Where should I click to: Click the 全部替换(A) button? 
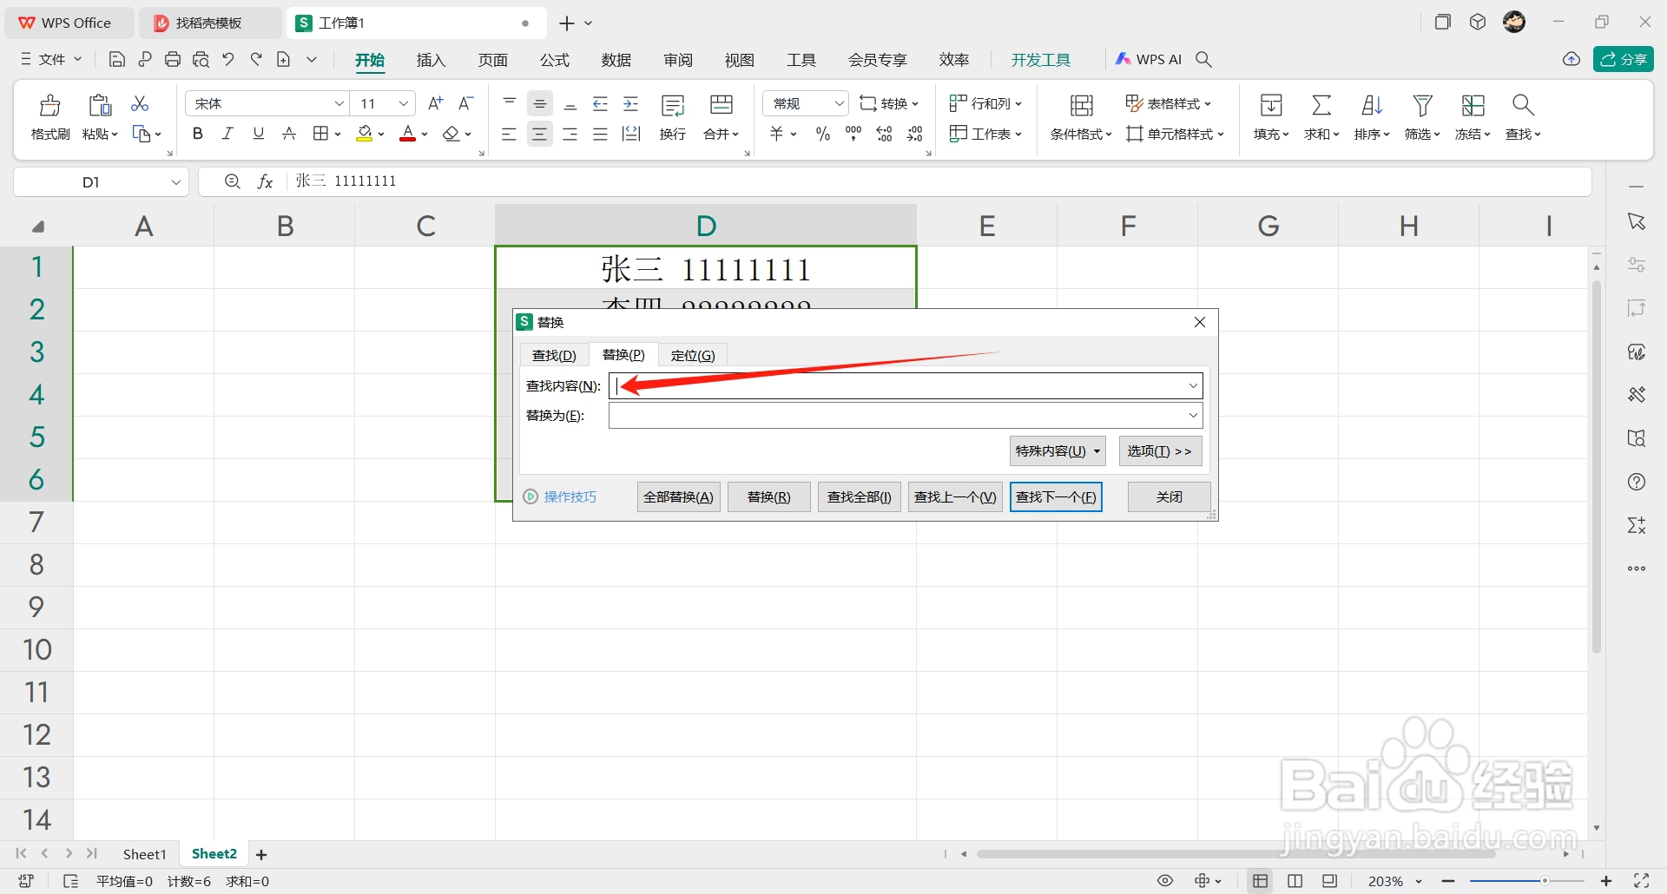[x=679, y=497]
